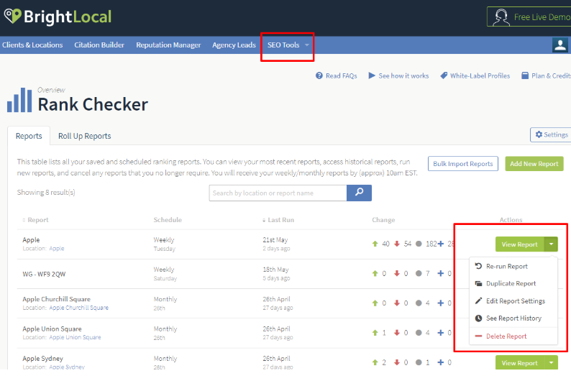Image resolution: width=571 pixels, height=381 pixels.
Task: Expand the SEO Tools dropdown
Action: click(x=288, y=45)
